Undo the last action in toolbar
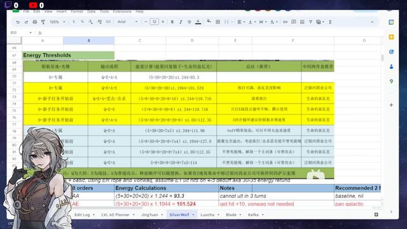This screenshot has width=407, height=229. [x=18, y=22]
